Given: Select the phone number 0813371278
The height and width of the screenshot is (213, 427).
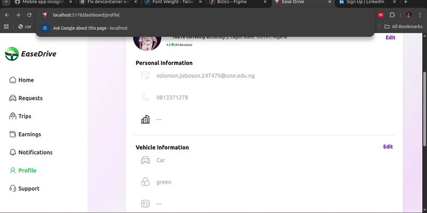Looking at the screenshot, I should [172, 97].
